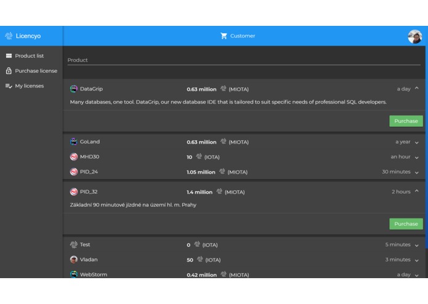Select the Customer header label
Viewport: 428px width, 304px height.
coord(243,36)
